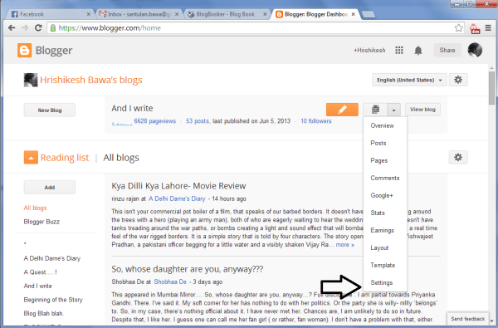This screenshot has height=328, width=498.
Task: Select Template from the dropdown menu
Action: pos(383,265)
